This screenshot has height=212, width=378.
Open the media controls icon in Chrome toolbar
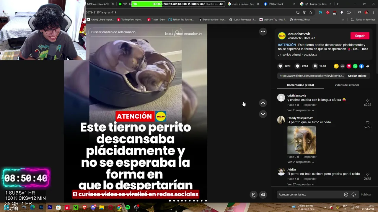tap(359, 12)
